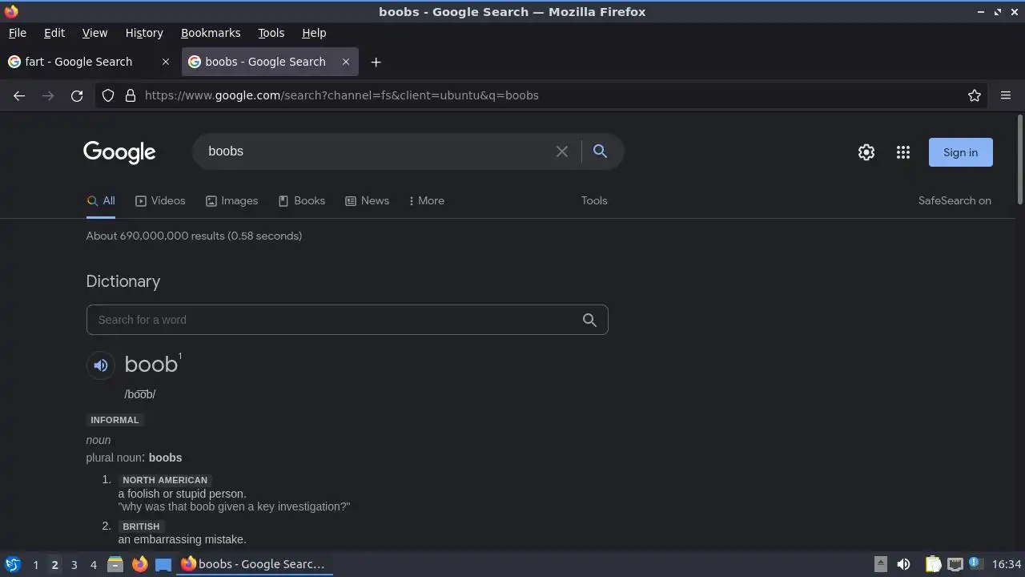
Task: Click the forward navigation arrow
Action: click(48, 95)
